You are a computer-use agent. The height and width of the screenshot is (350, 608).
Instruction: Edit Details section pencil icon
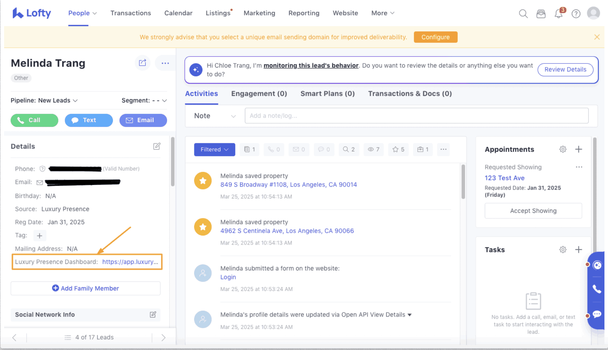click(157, 146)
